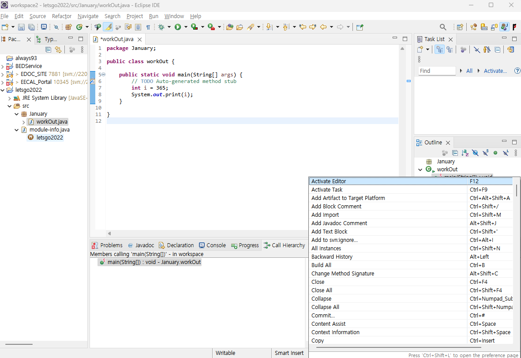Toggle Hide Completed Tasks in the Task List

pyautogui.click(x=477, y=50)
